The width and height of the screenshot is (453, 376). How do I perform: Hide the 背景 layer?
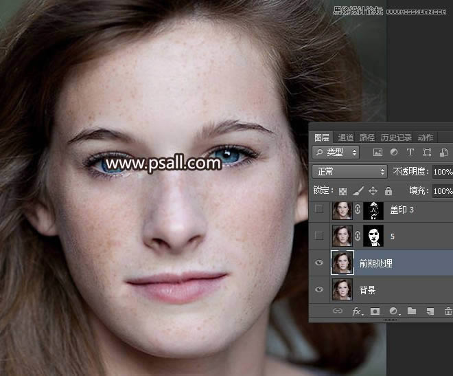pos(318,290)
